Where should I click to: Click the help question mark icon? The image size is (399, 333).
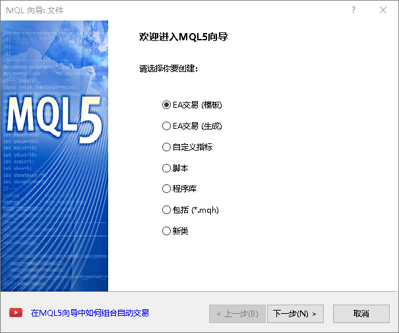click(353, 10)
